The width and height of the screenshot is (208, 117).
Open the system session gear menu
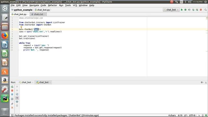[205, 2]
